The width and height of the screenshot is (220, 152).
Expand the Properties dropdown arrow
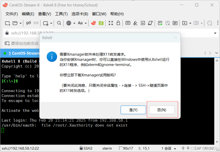[51, 23]
